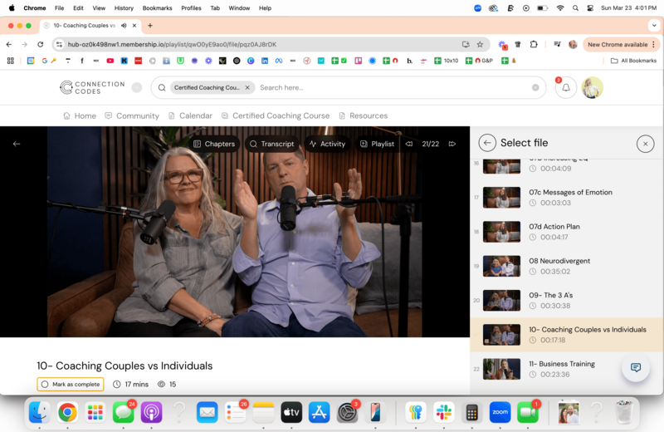Remove Certified Coaching Course search filter

247,87
